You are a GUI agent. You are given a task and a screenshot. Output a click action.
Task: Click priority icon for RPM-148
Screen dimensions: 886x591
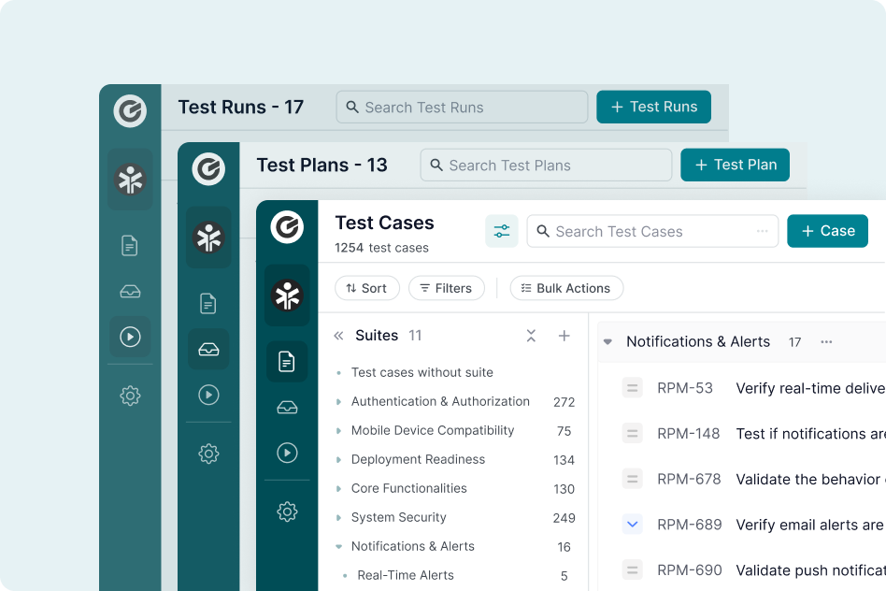point(633,433)
